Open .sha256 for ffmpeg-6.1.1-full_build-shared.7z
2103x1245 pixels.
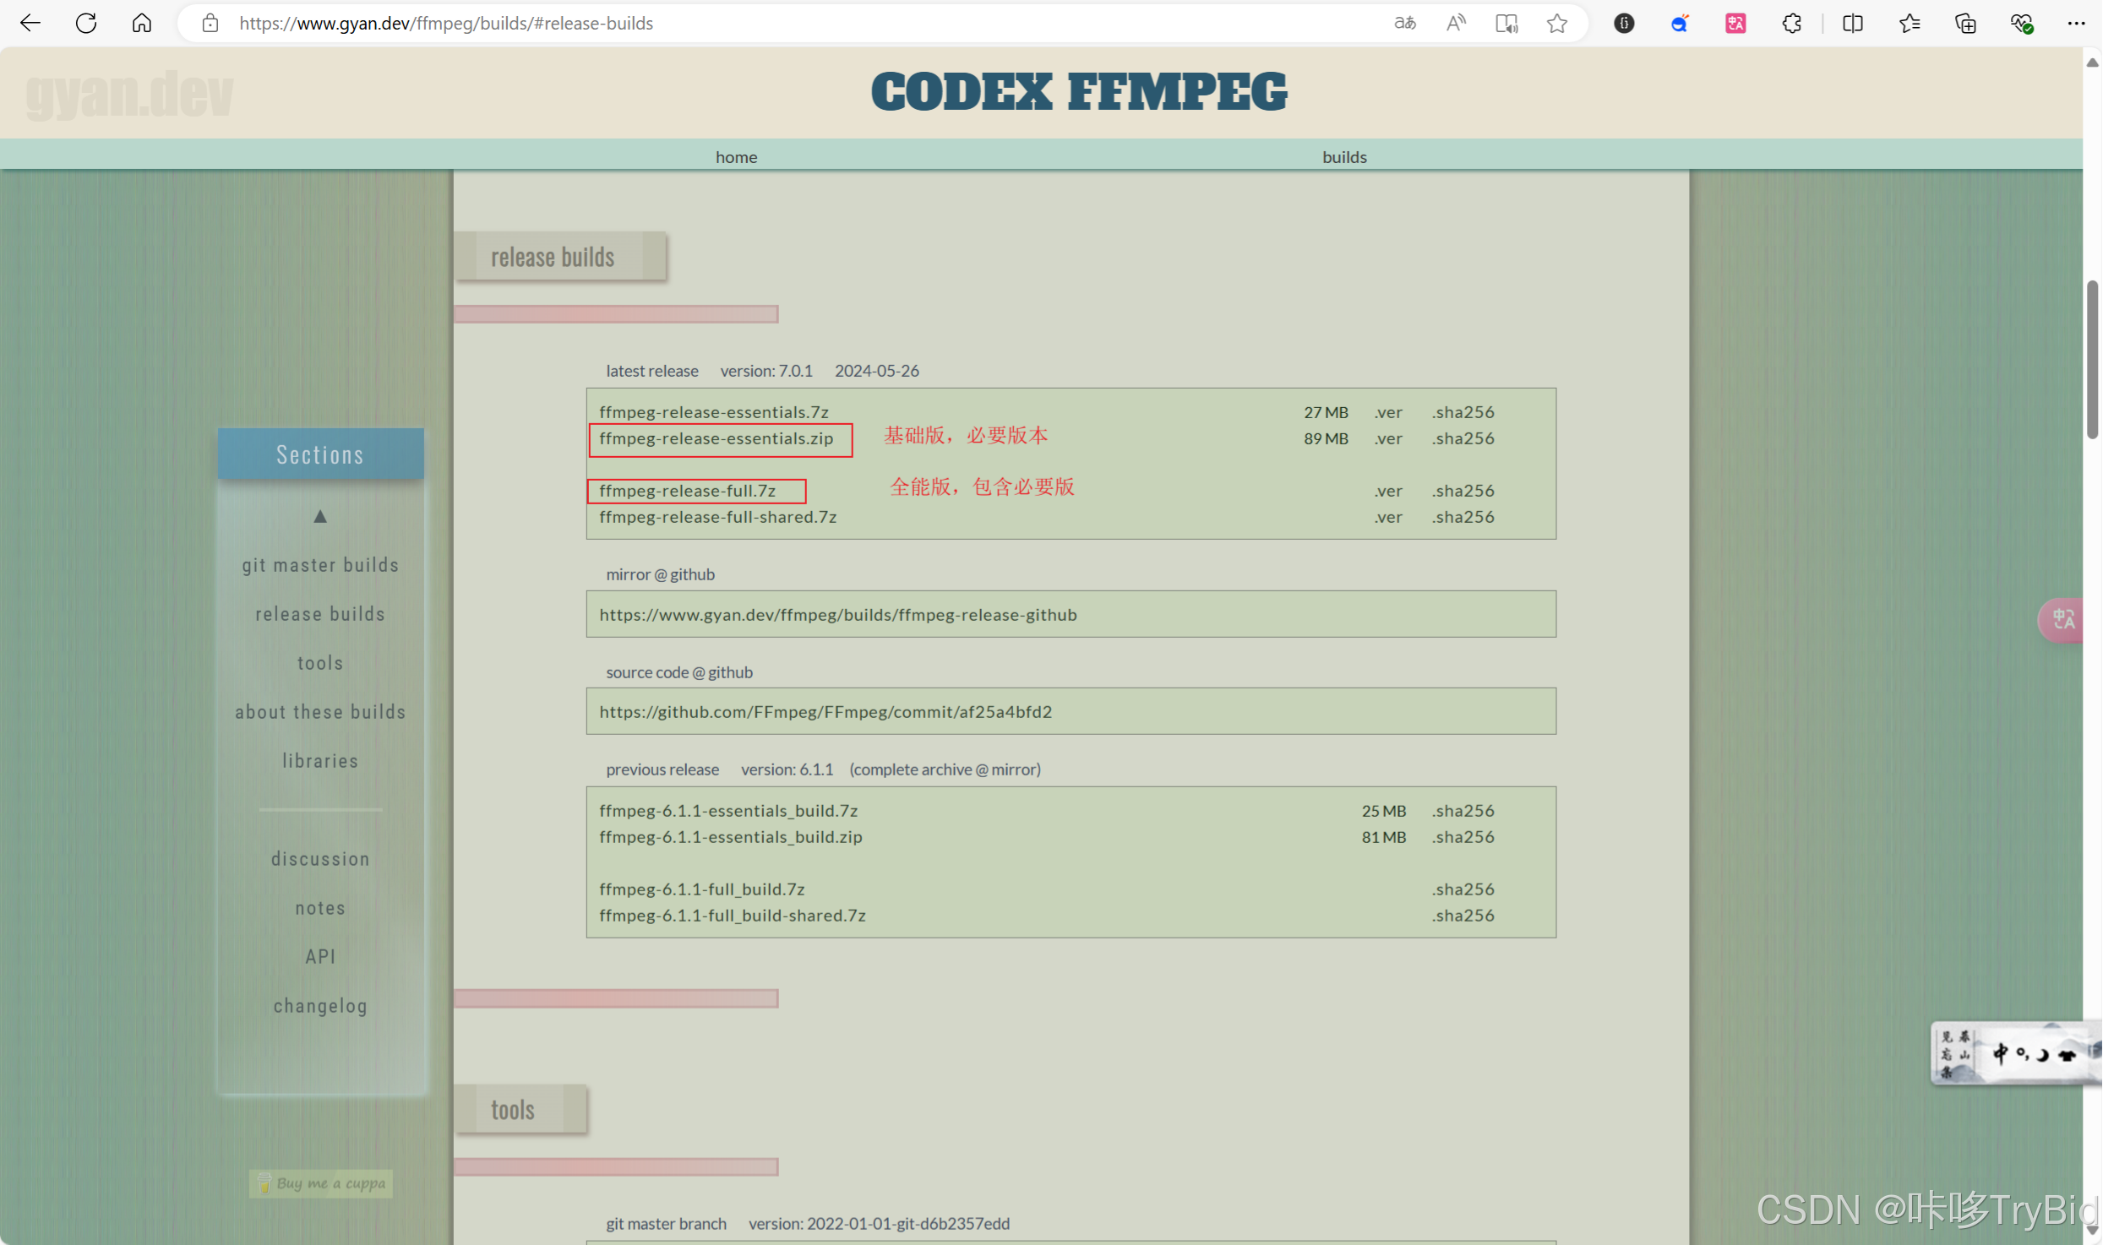[x=1463, y=916]
